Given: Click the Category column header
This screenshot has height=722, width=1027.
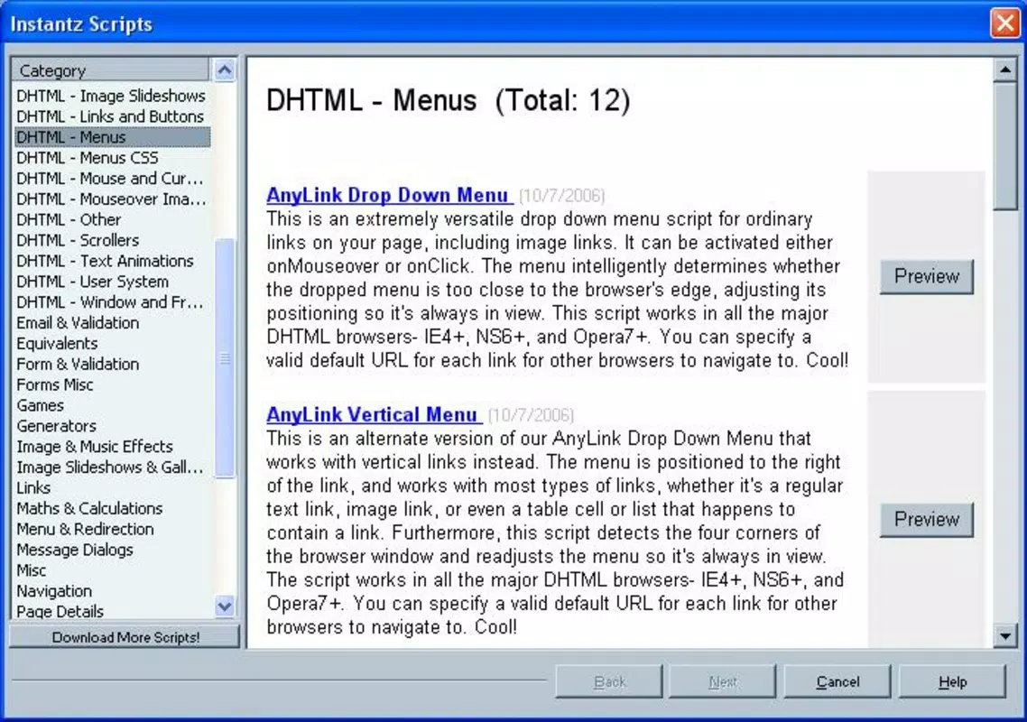Looking at the screenshot, I should 111,70.
